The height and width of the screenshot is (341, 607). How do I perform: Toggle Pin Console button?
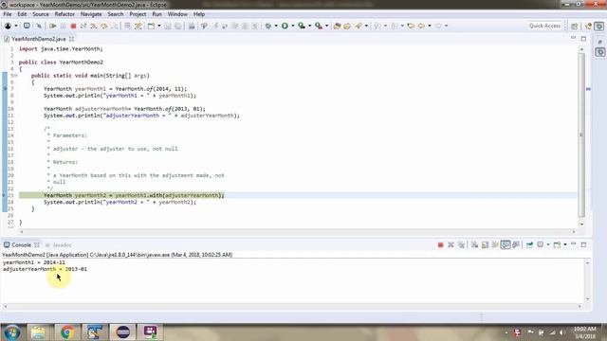(529, 245)
